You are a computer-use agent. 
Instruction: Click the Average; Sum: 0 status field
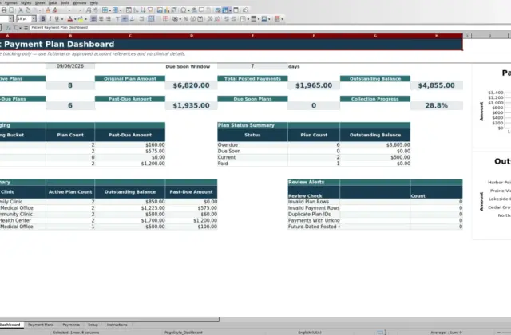click(446, 333)
